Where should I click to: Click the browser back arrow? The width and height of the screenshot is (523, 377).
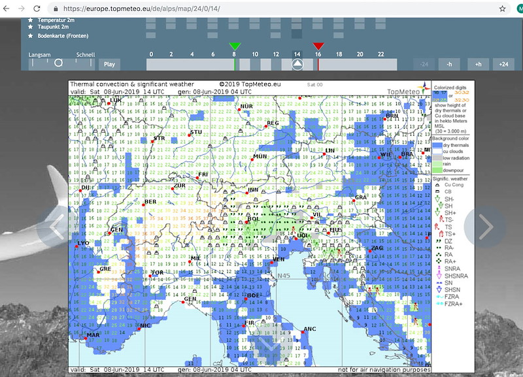[x=7, y=8]
